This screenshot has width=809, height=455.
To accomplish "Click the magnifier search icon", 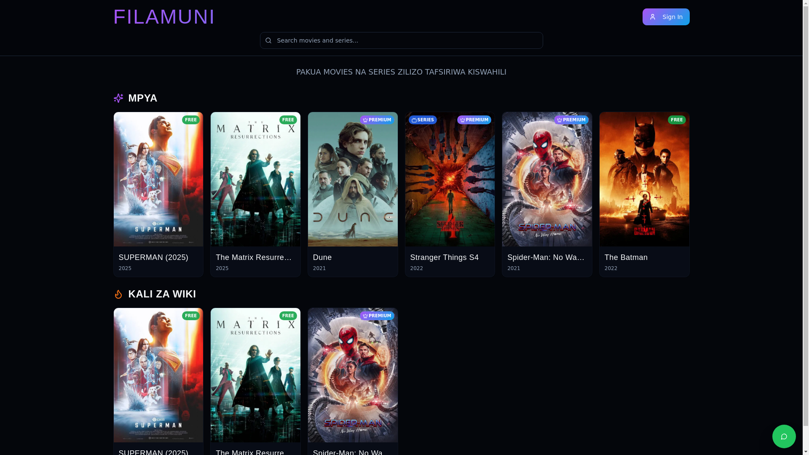I will tap(268, 40).
